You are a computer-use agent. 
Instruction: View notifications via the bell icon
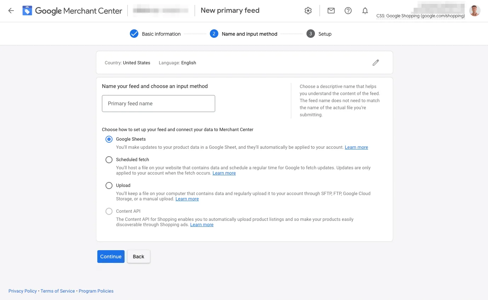pyautogui.click(x=365, y=11)
